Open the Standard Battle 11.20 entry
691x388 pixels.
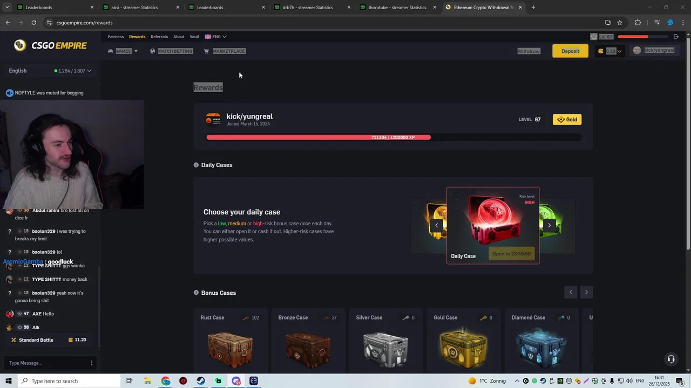49,340
